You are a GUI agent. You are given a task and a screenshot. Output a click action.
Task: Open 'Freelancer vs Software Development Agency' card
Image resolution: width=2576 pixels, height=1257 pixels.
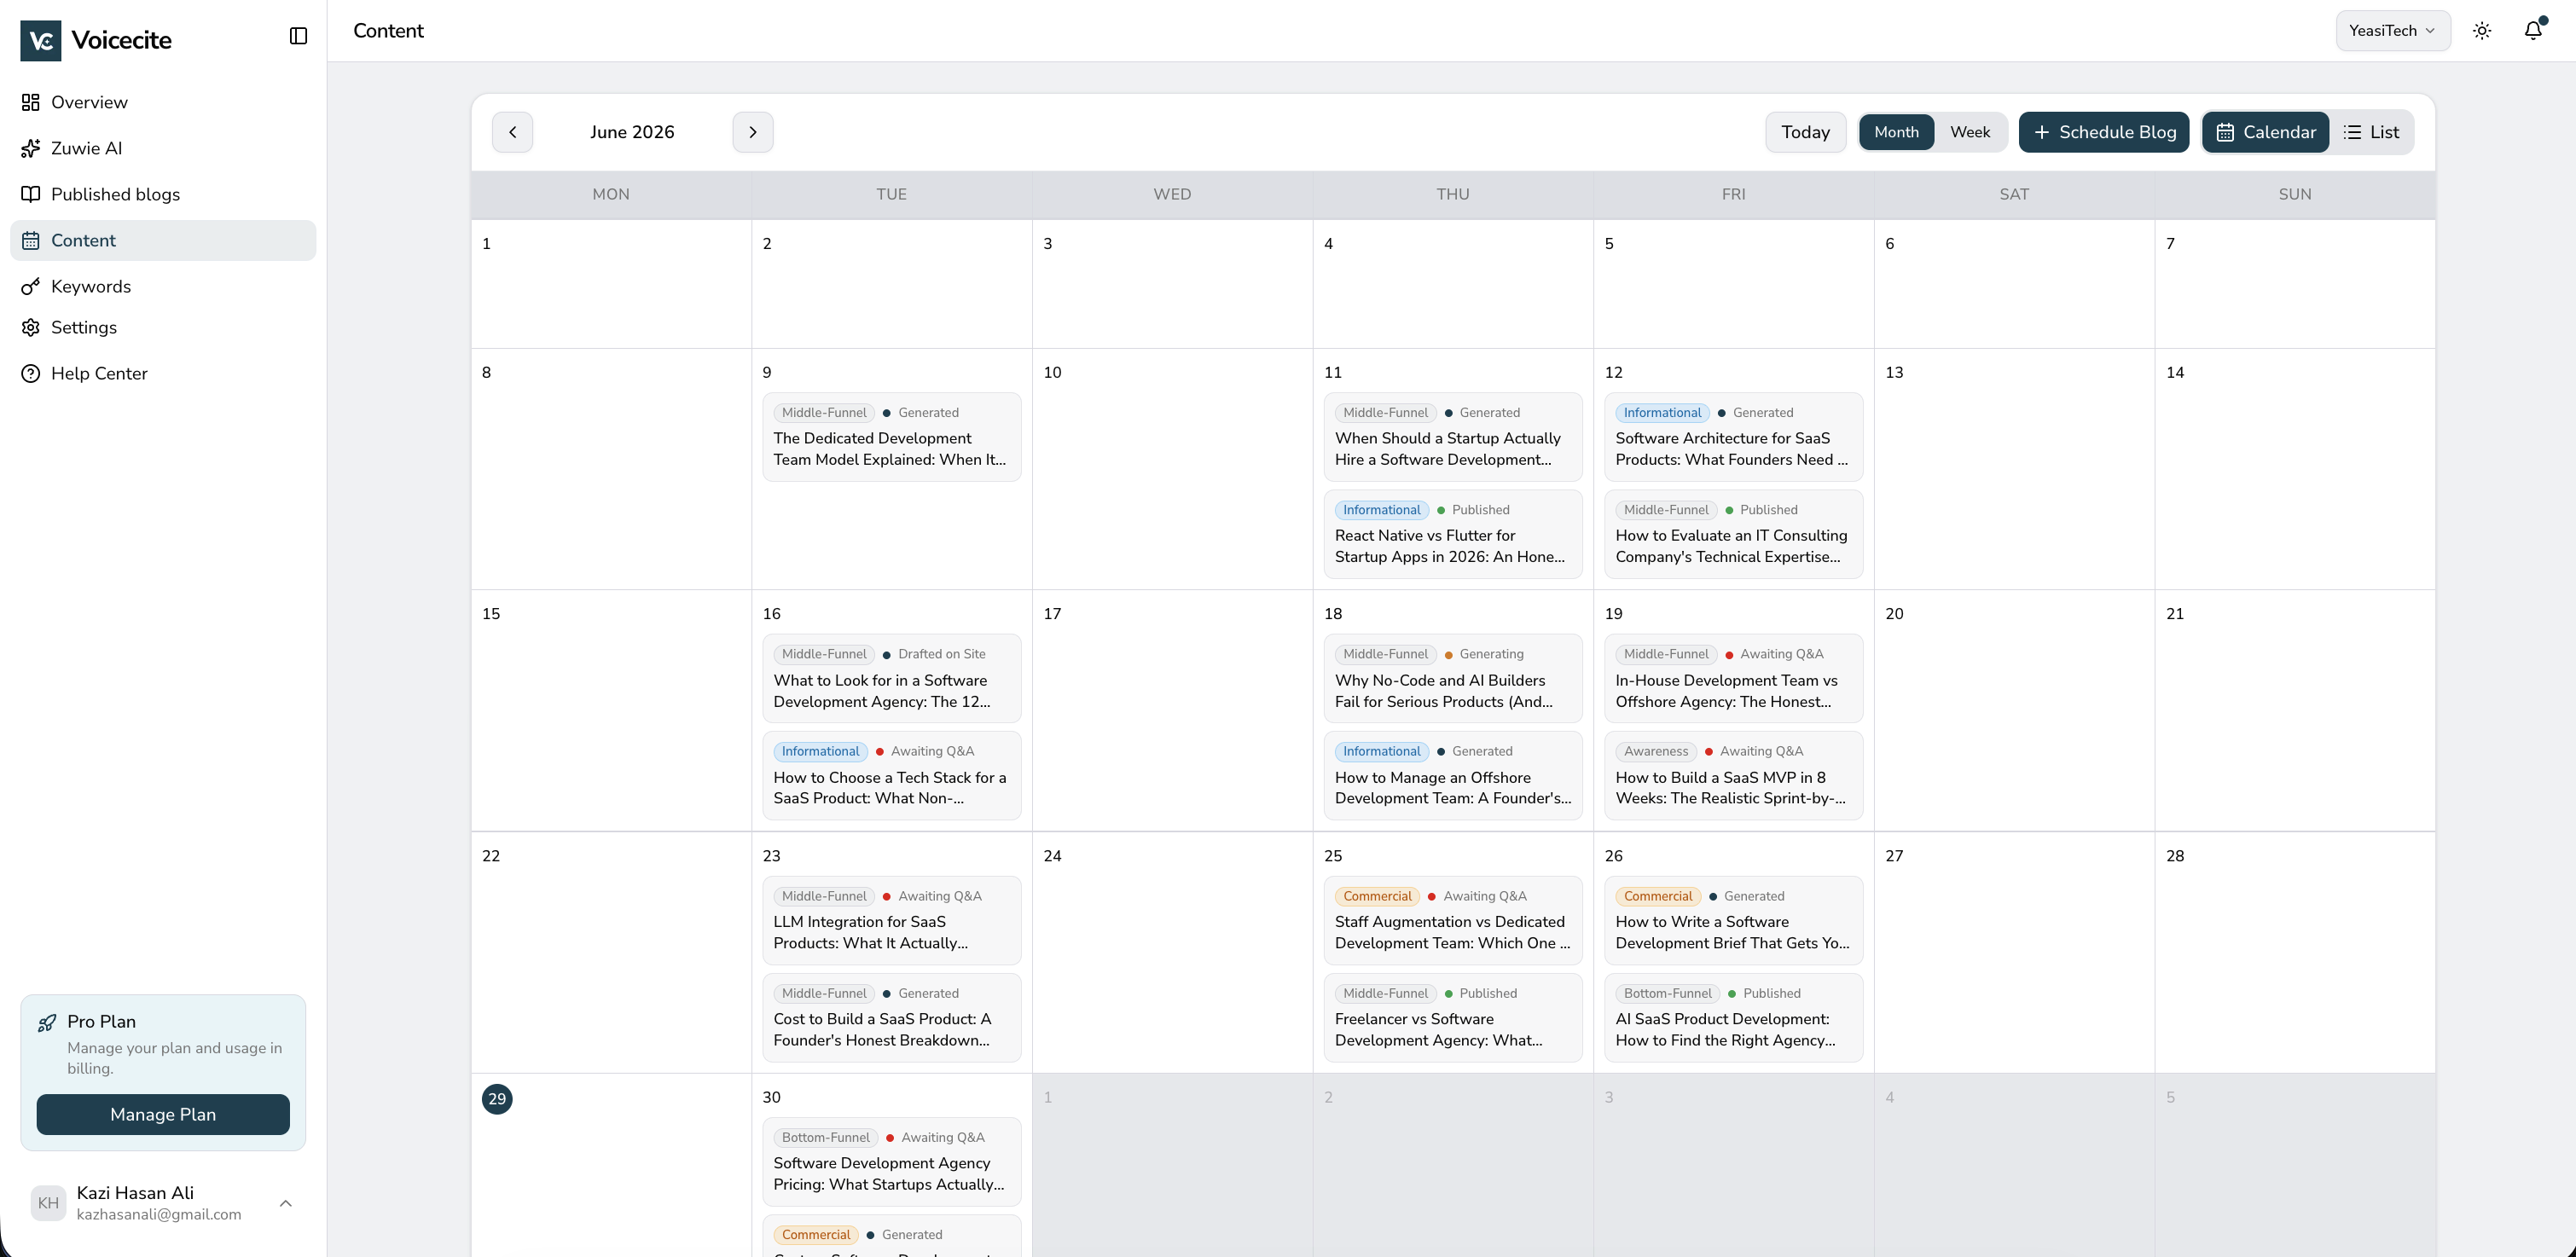pyautogui.click(x=1452, y=1017)
